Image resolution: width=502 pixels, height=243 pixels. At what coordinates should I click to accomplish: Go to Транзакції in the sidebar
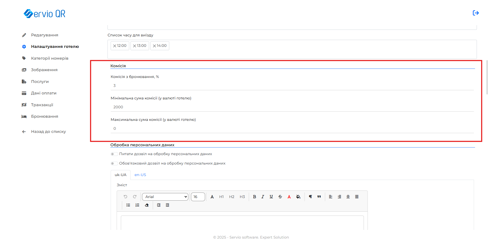pos(42,105)
